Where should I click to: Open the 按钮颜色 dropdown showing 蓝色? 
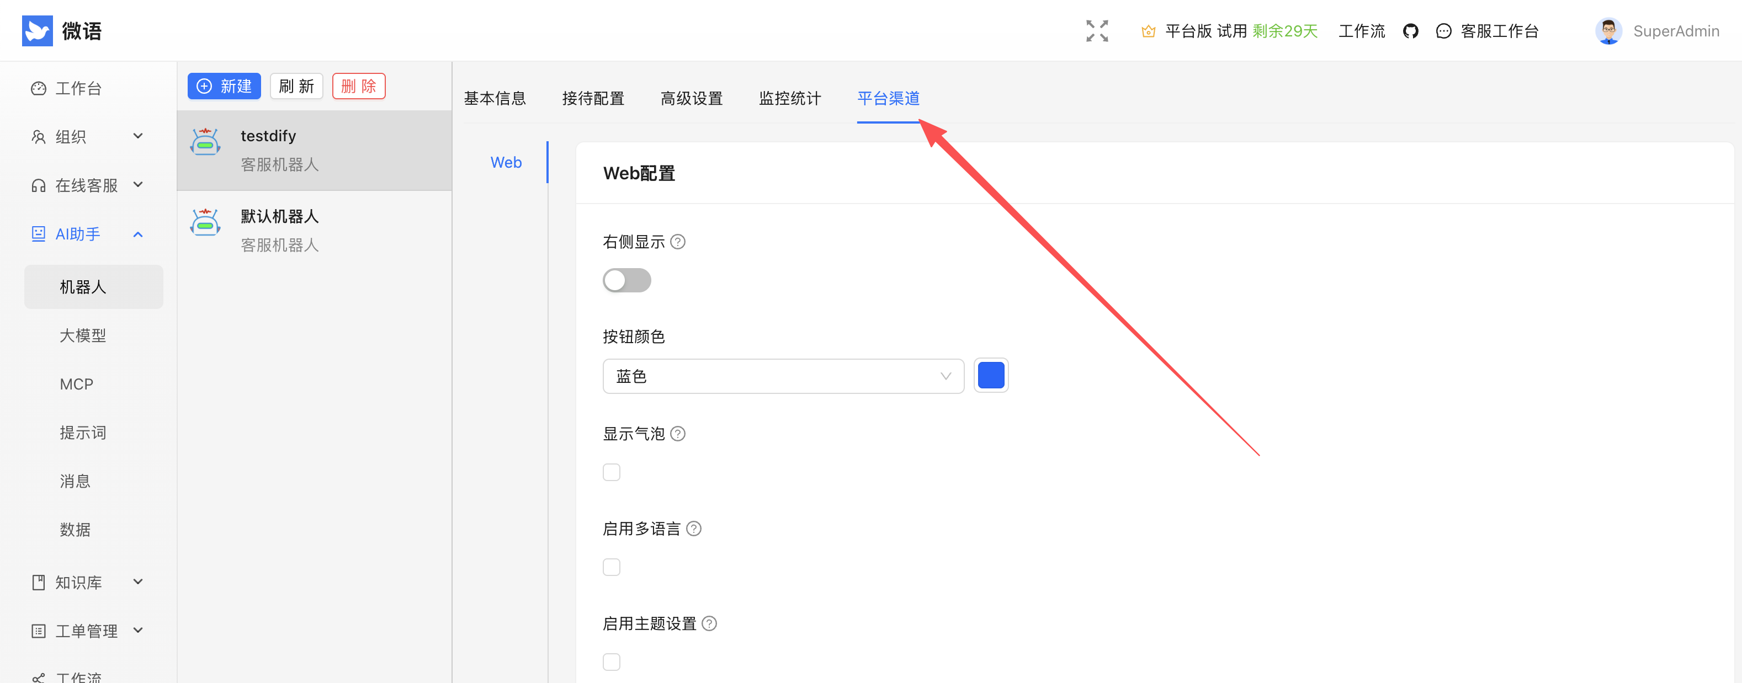coord(783,376)
